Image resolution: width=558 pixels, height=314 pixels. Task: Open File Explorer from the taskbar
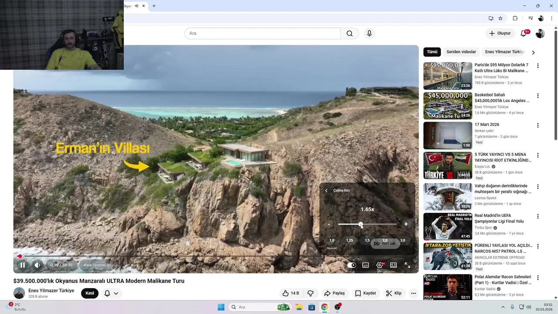point(299,307)
